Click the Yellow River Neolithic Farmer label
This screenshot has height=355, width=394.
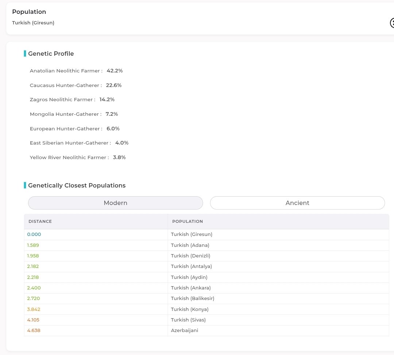(x=69, y=158)
